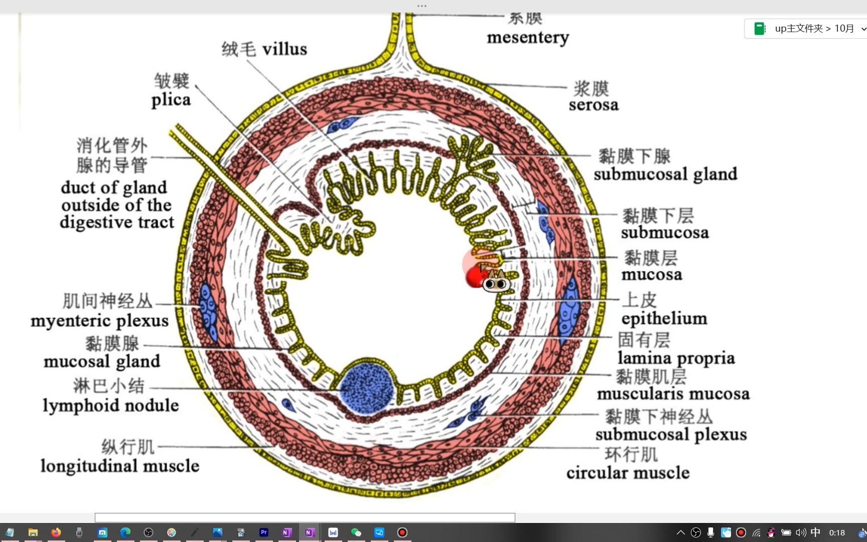Switch the Chinese input method indicator
Image resolution: width=867 pixels, height=542 pixels.
coord(816,532)
